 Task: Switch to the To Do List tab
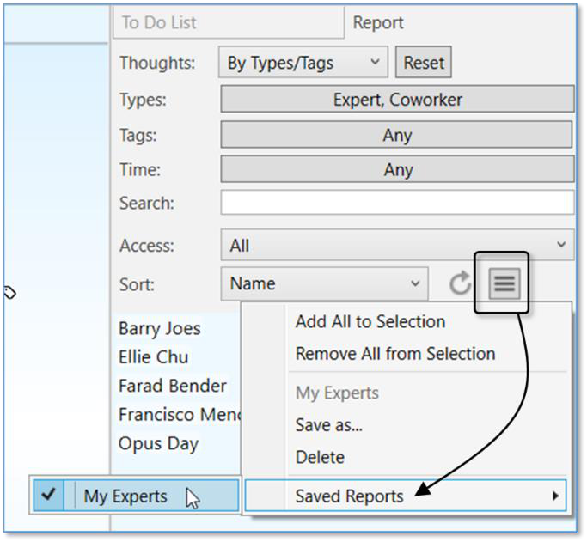(x=227, y=23)
